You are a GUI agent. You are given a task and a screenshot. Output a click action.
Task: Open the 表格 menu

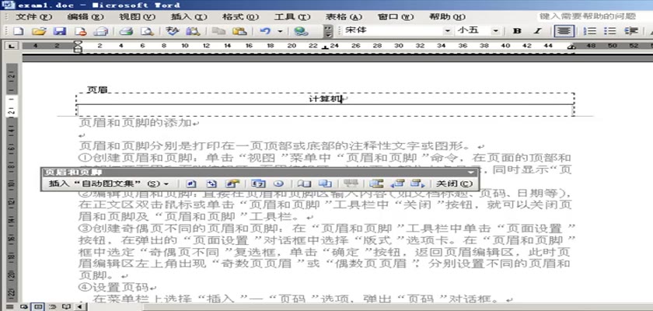pos(344,17)
